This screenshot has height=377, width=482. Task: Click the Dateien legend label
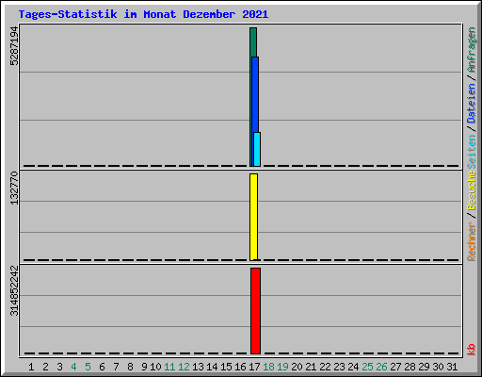click(471, 103)
